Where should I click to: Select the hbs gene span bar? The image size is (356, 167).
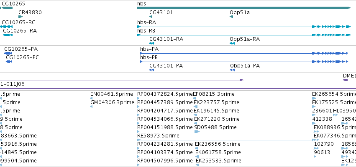244,8
